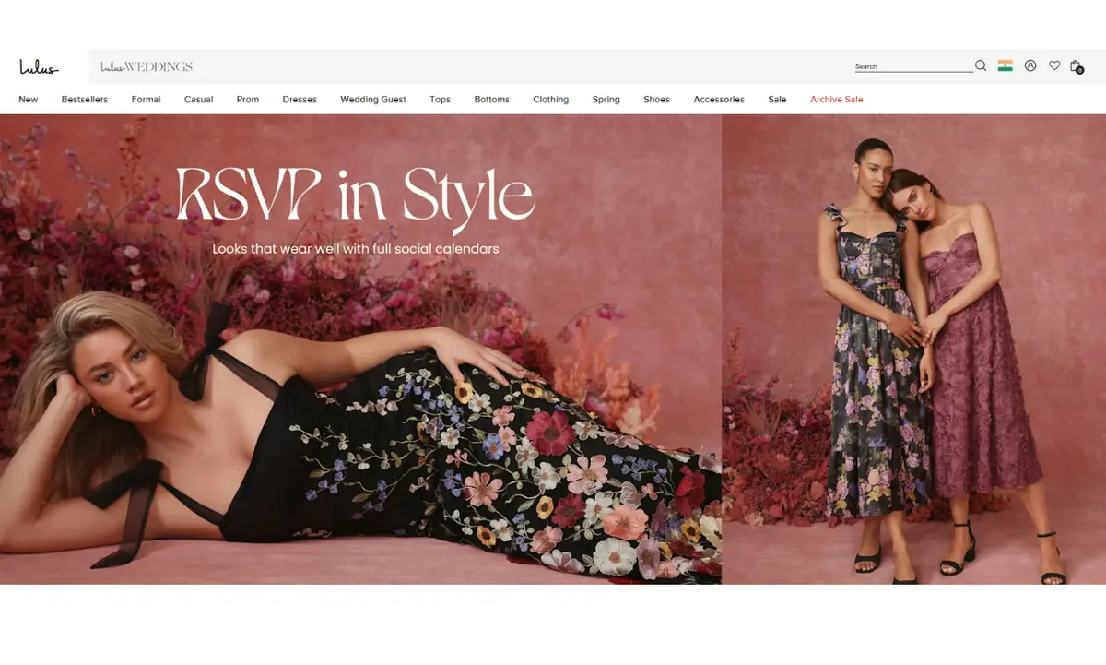1106x665 pixels.
Task: Open the Prom menu item
Action: 248,100
